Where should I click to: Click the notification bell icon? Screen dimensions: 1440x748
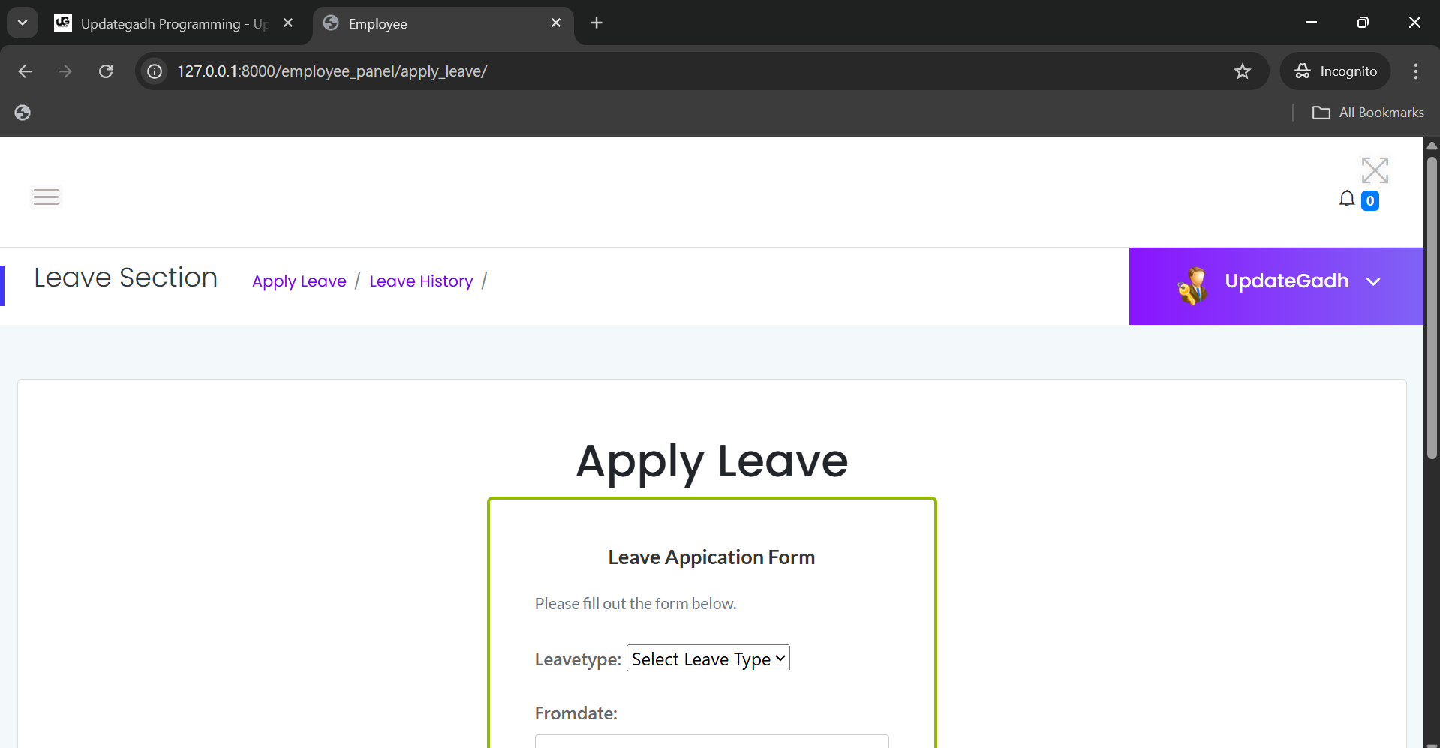(1348, 197)
